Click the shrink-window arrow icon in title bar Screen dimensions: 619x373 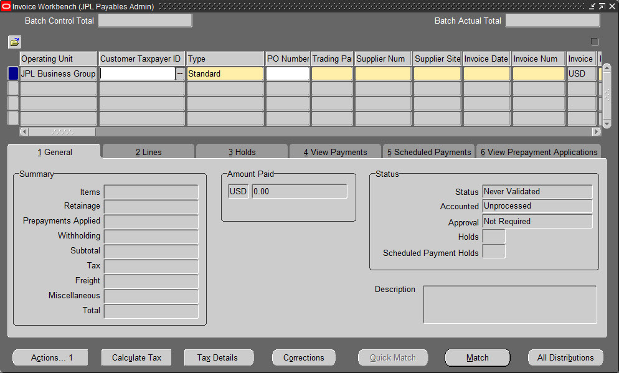point(592,6)
